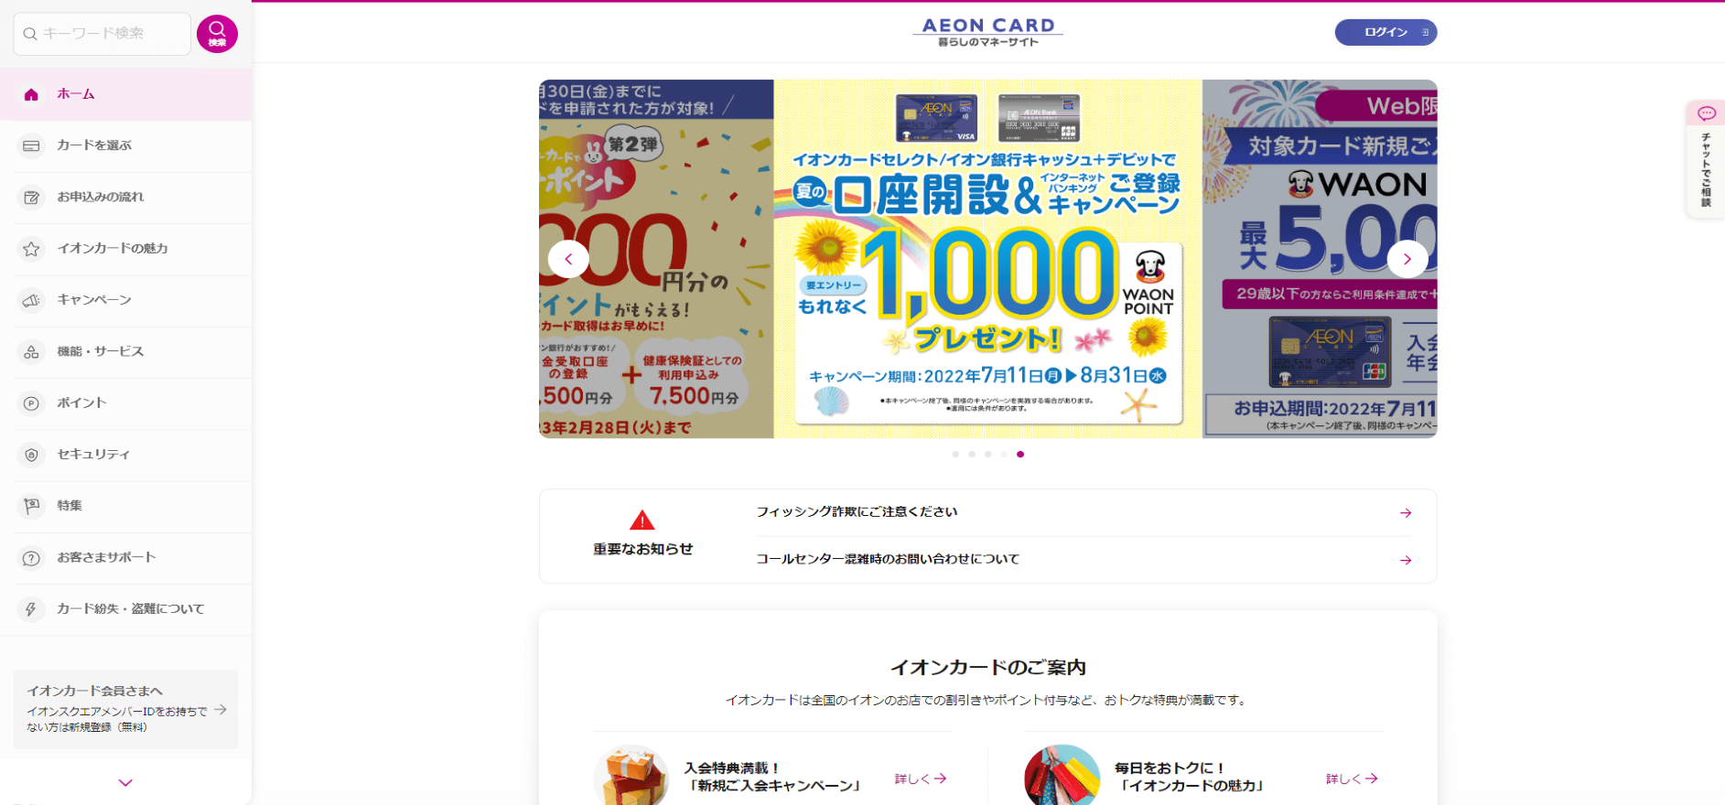Open the カード紛失・盗難について lightning icon
The height and width of the screenshot is (805, 1725).
pos(31,609)
